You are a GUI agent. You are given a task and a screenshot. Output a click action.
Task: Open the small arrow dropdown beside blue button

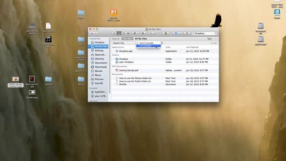[181, 34]
